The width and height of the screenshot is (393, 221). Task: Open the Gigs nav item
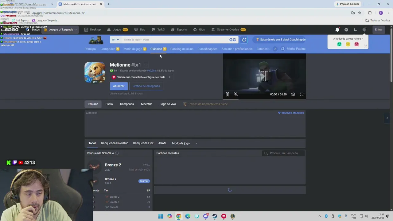[199, 29]
